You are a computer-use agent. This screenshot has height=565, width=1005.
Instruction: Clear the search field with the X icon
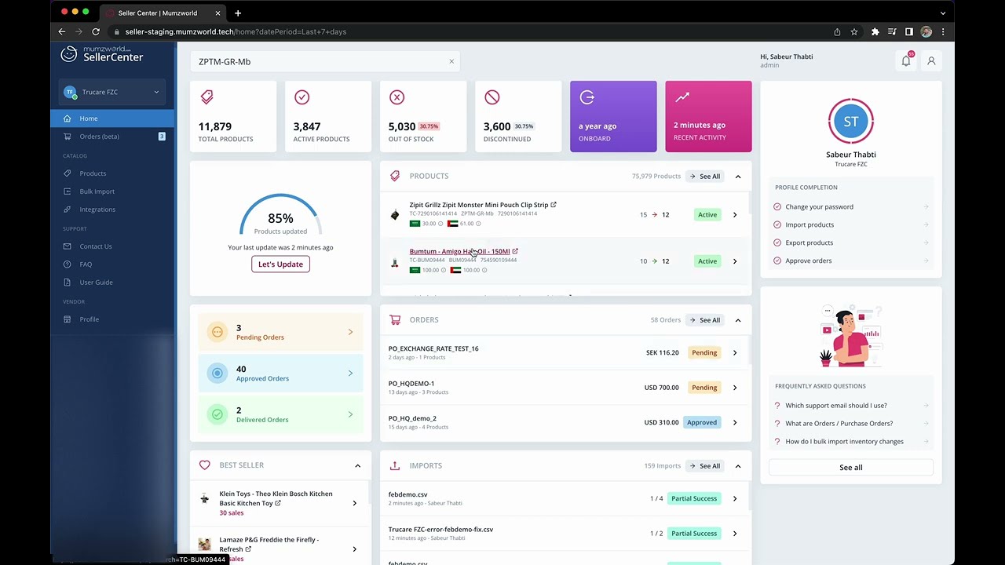point(451,61)
